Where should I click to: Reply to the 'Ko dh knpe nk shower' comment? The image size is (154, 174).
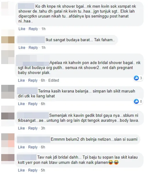(x=33, y=29)
